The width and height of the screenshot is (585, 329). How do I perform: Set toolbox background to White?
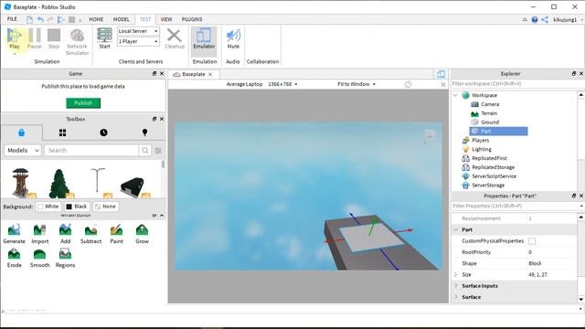pyautogui.click(x=48, y=207)
